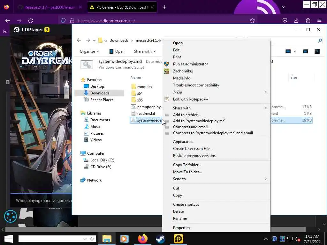Go forward in the Explorer window
This screenshot has width=327, height=245.
88,41
